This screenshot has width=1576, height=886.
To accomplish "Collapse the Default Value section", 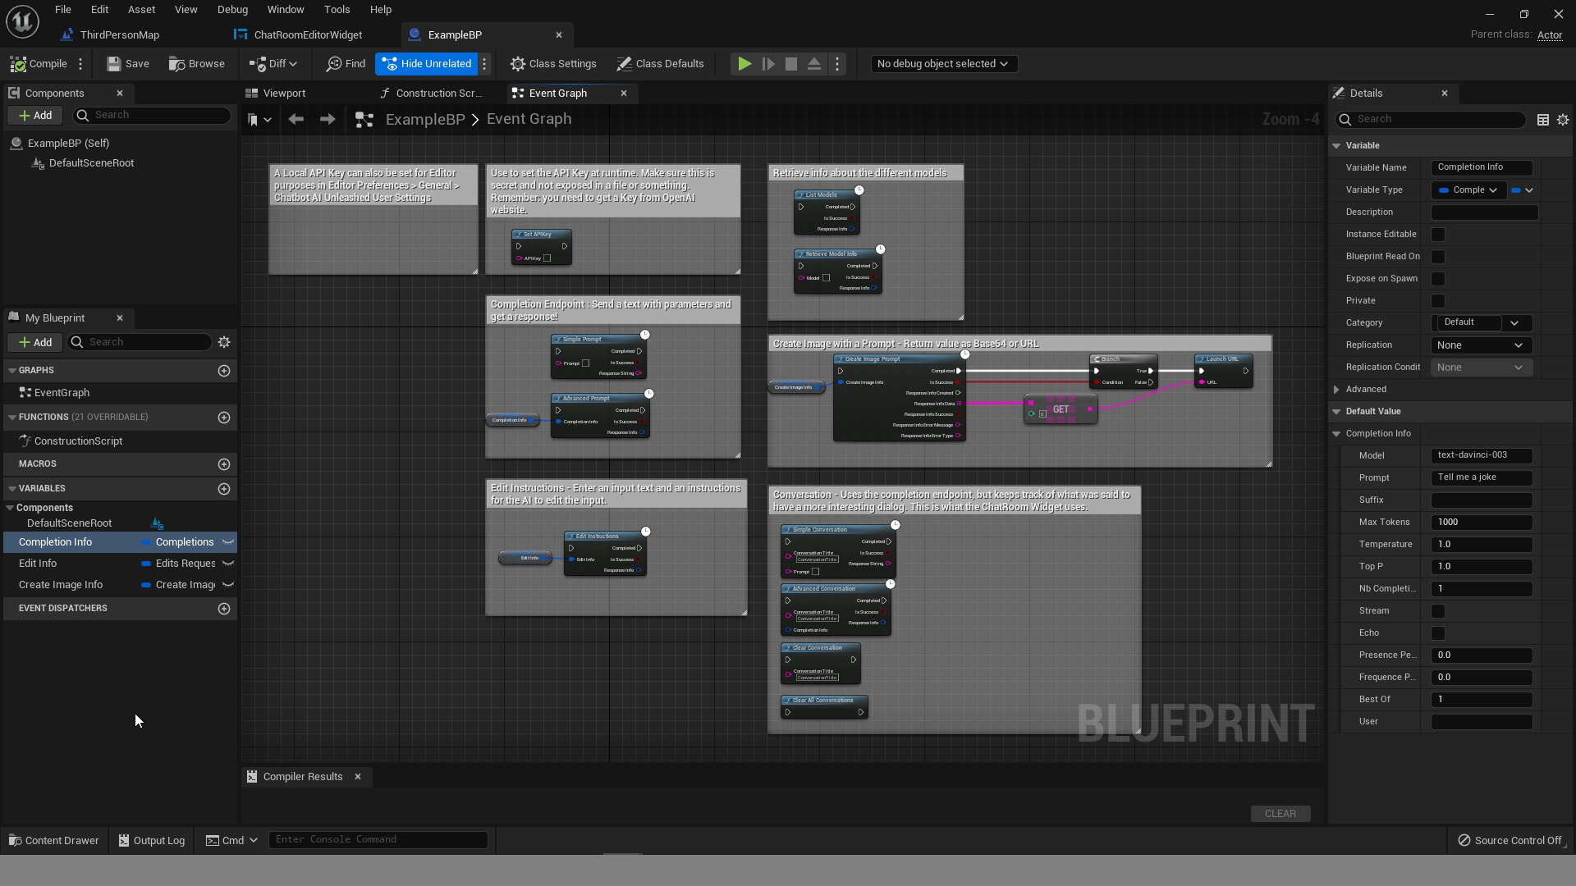I will [1337, 411].
